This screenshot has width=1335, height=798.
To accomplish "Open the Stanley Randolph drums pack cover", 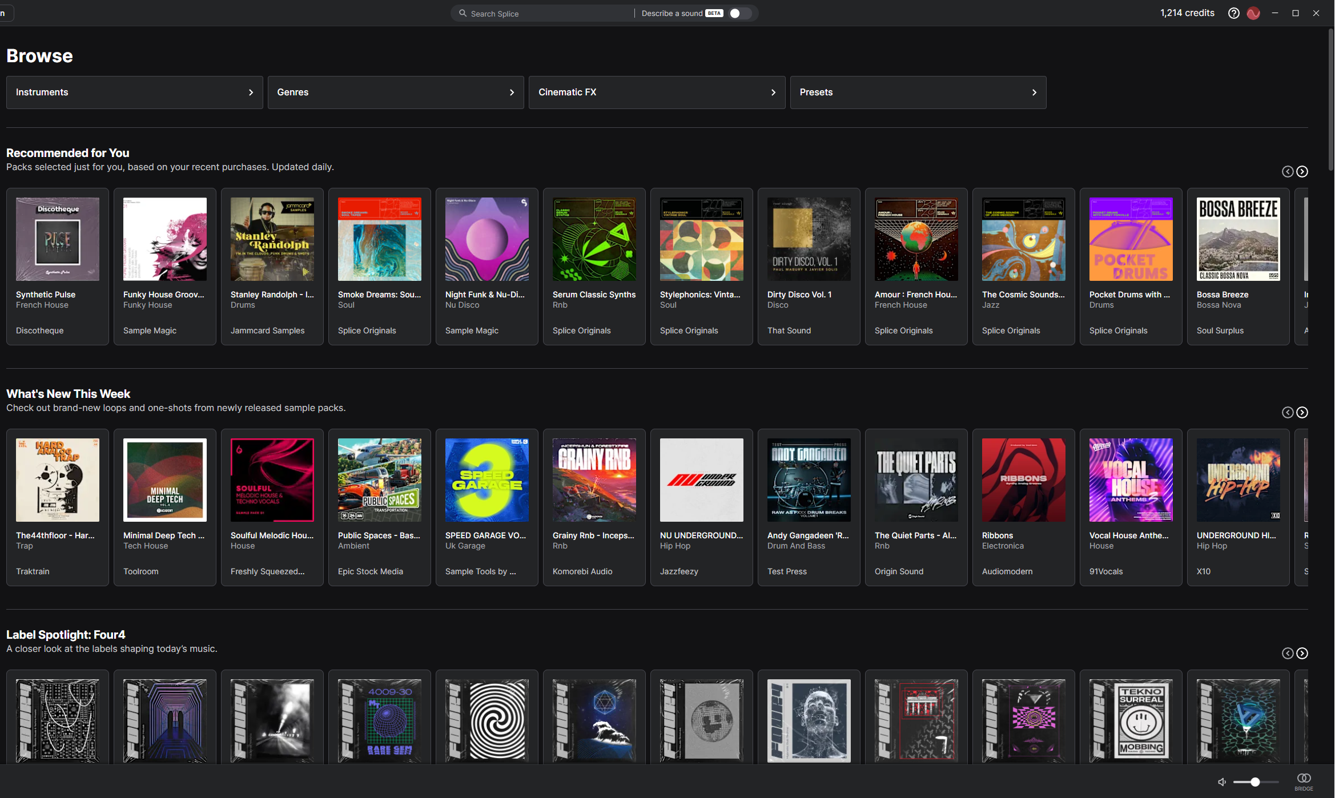I will click(x=272, y=239).
